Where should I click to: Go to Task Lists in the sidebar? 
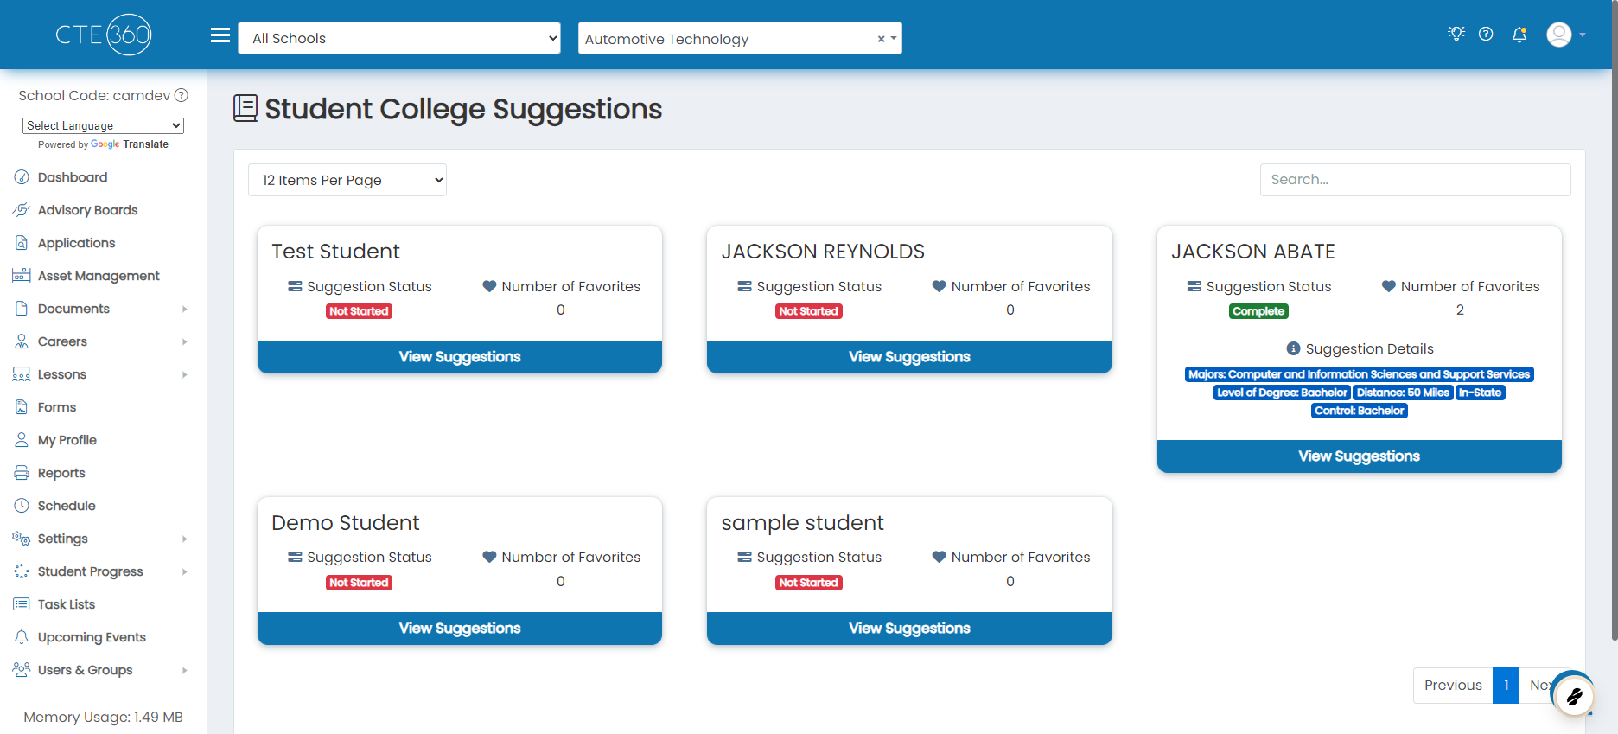pos(67,604)
